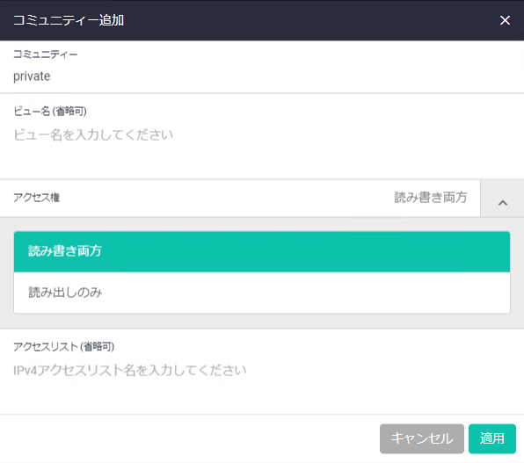This screenshot has height=463, width=524.
Task: Choose 読み出しのみ from access options
Action: 262,293
